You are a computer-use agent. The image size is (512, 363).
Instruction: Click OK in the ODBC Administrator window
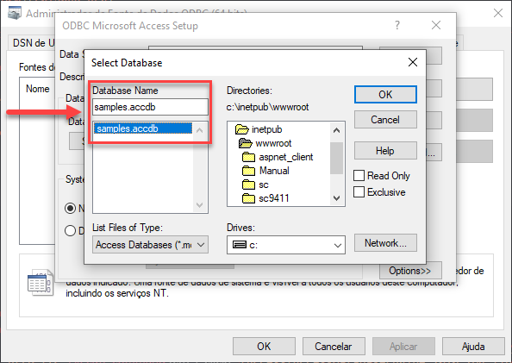point(264,347)
